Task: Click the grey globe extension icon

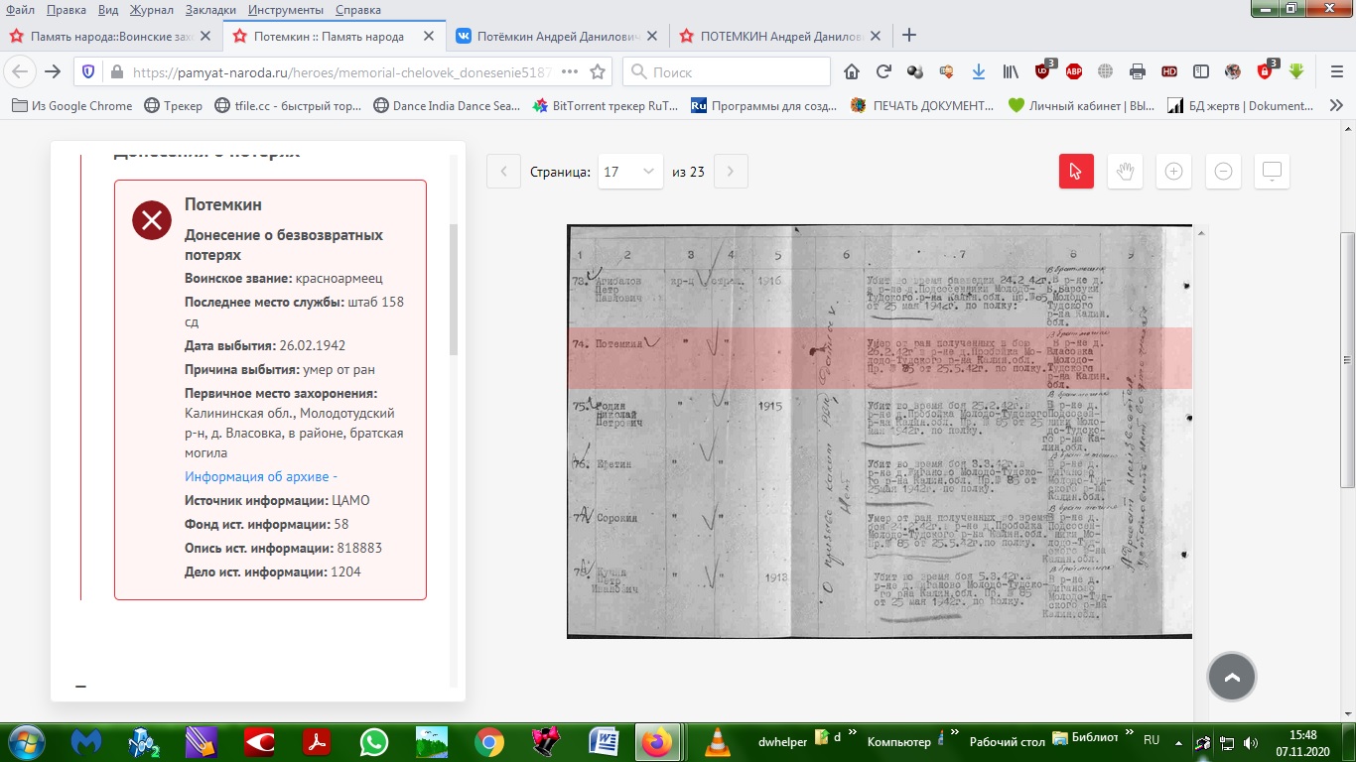Action: (1106, 71)
